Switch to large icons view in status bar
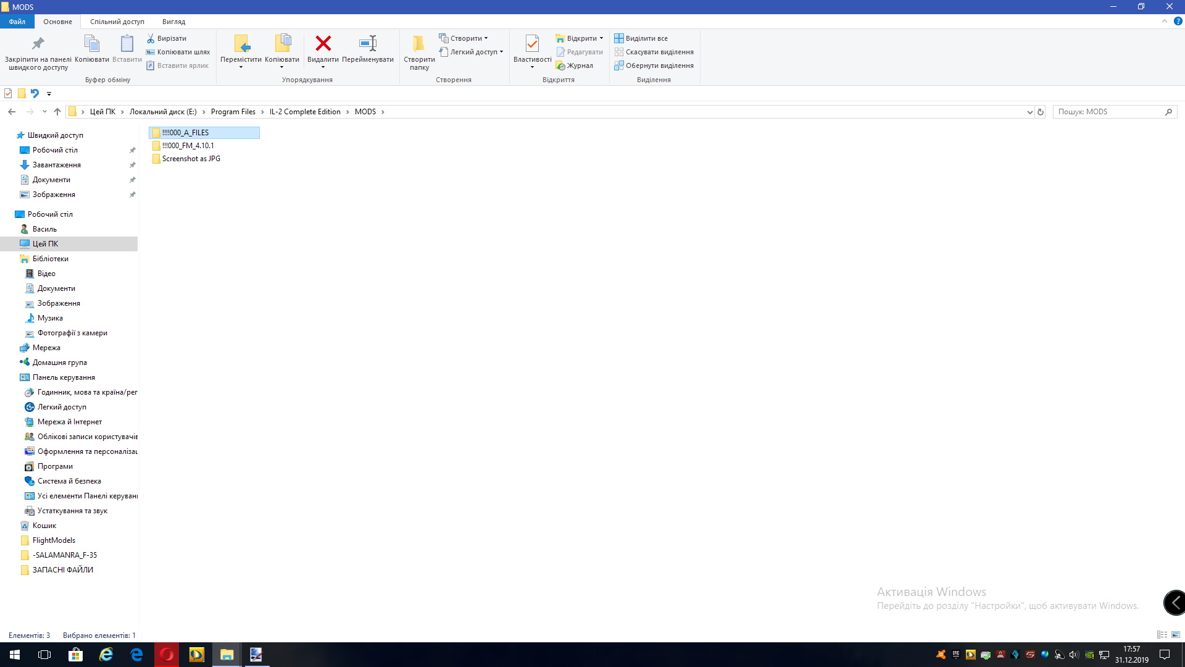Image resolution: width=1185 pixels, height=667 pixels. (x=1176, y=635)
